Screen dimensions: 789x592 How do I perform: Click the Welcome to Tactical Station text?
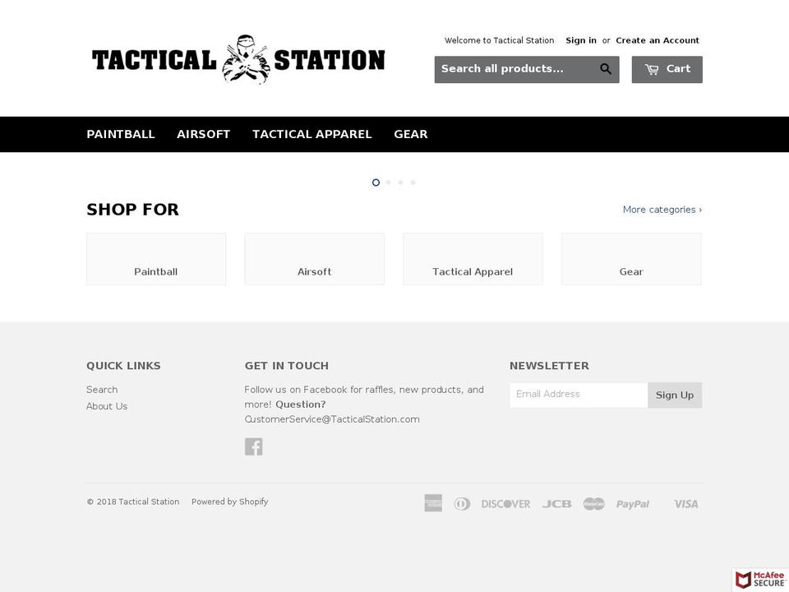[499, 40]
